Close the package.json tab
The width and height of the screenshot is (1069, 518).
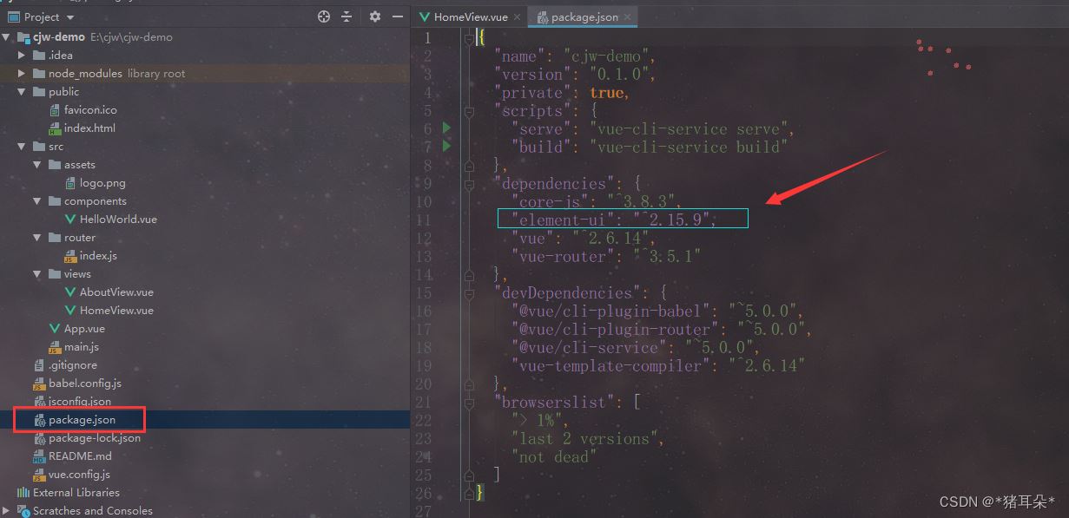pos(628,17)
